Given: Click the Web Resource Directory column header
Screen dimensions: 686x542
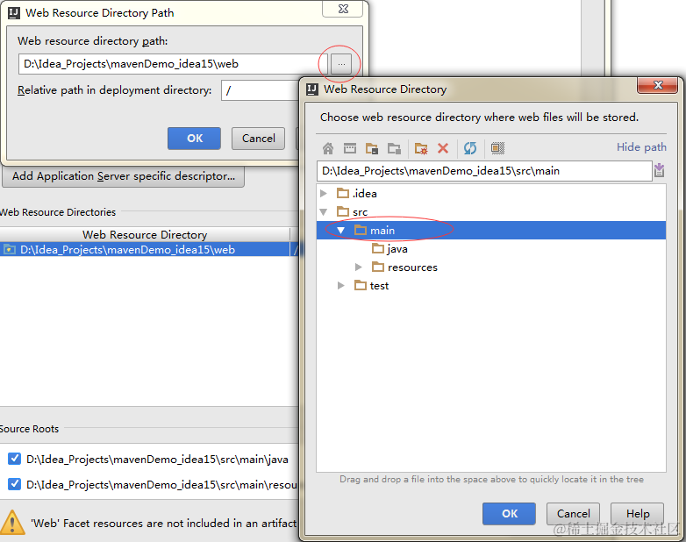Looking at the screenshot, I should (145, 234).
